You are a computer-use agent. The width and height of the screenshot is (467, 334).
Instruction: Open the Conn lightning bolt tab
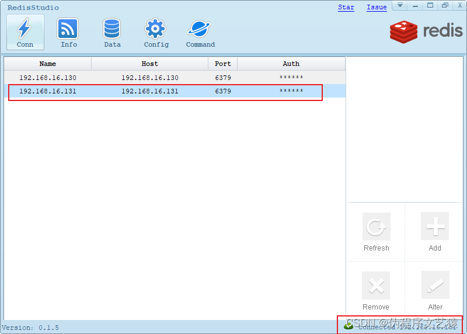25,32
